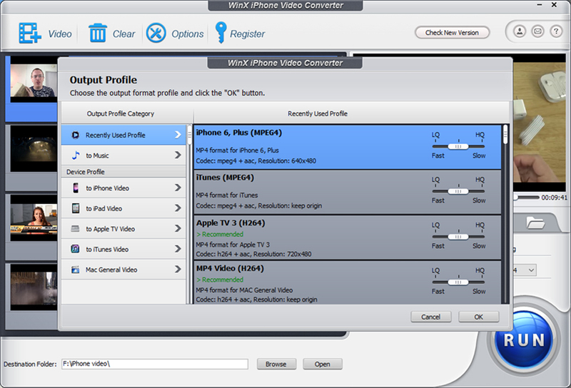Select iPhone 6, Plus (MPEG4) profile

point(348,147)
